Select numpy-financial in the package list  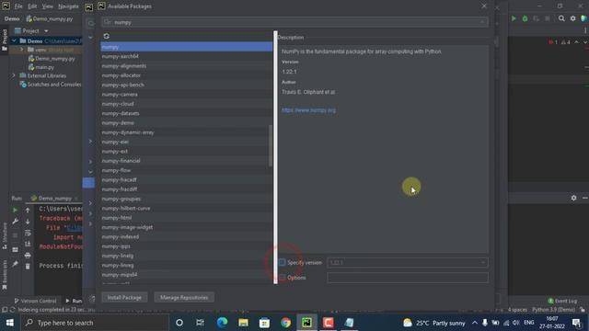pos(187,161)
